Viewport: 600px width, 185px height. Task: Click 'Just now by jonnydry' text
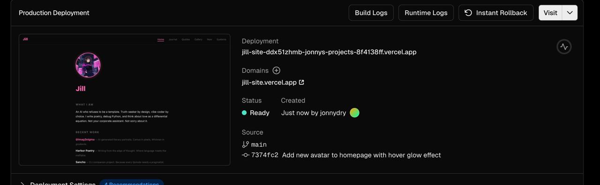click(314, 113)
